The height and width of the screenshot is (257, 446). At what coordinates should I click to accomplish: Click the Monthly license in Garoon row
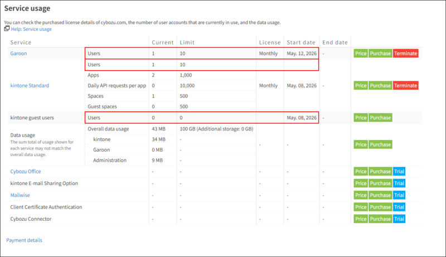[268, 54]
